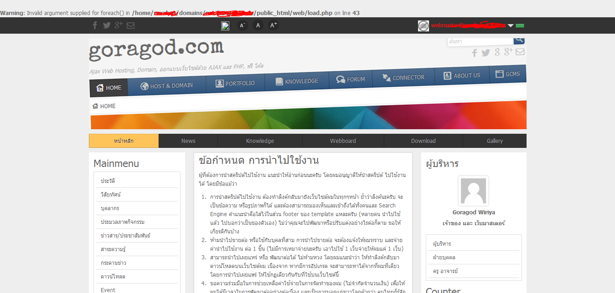Image resolution: width=615 pixels, height=293 pixels.
Task: Go to HOME in blue navigation bar
Action: coord(109,87)
